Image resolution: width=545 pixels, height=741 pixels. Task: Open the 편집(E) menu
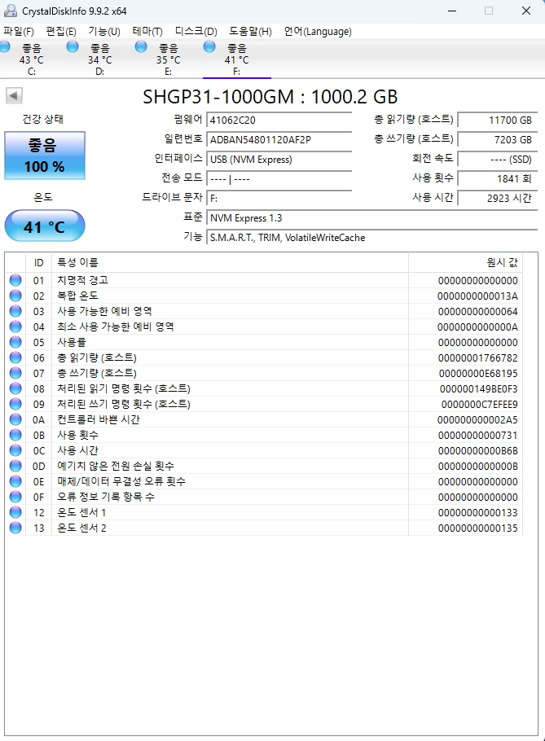(x=61, y=32)
